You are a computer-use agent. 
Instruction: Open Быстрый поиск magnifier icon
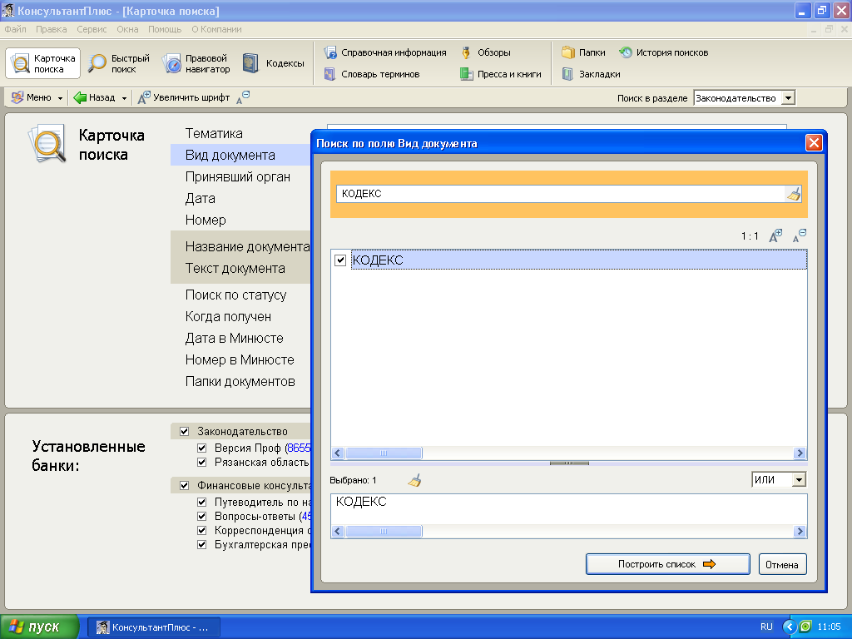[x=98, y=63]
